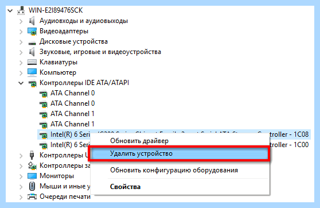
Task: Click the Аудиовходы и аудиовыходы speaker icon
Action: click(x=32, y=21)
